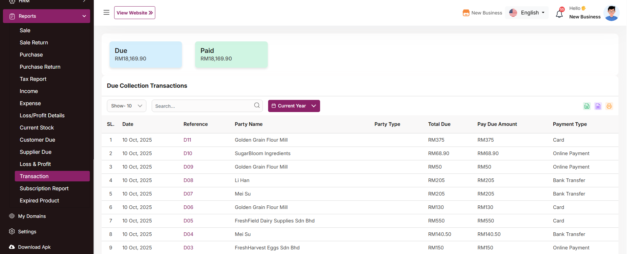Image resolution: width=627 pixels, height=254 pixels.
Task: Export the transactions as CSV
Action: 587,106
